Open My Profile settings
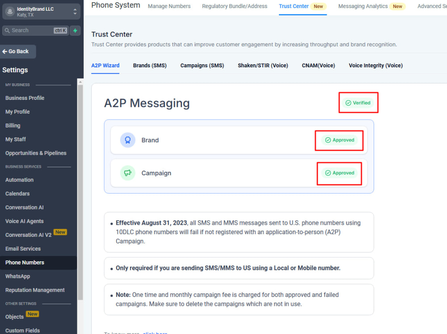 point(17,112)
